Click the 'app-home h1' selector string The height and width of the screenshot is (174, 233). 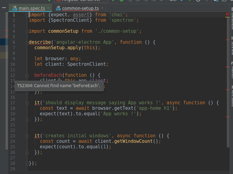(x=154, y=108)
